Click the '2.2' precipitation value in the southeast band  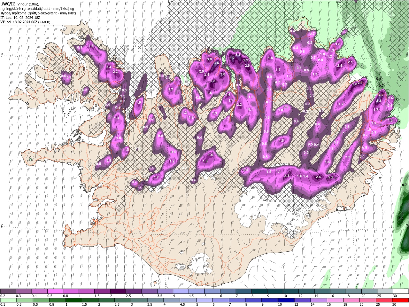click(x=331, y=177)
